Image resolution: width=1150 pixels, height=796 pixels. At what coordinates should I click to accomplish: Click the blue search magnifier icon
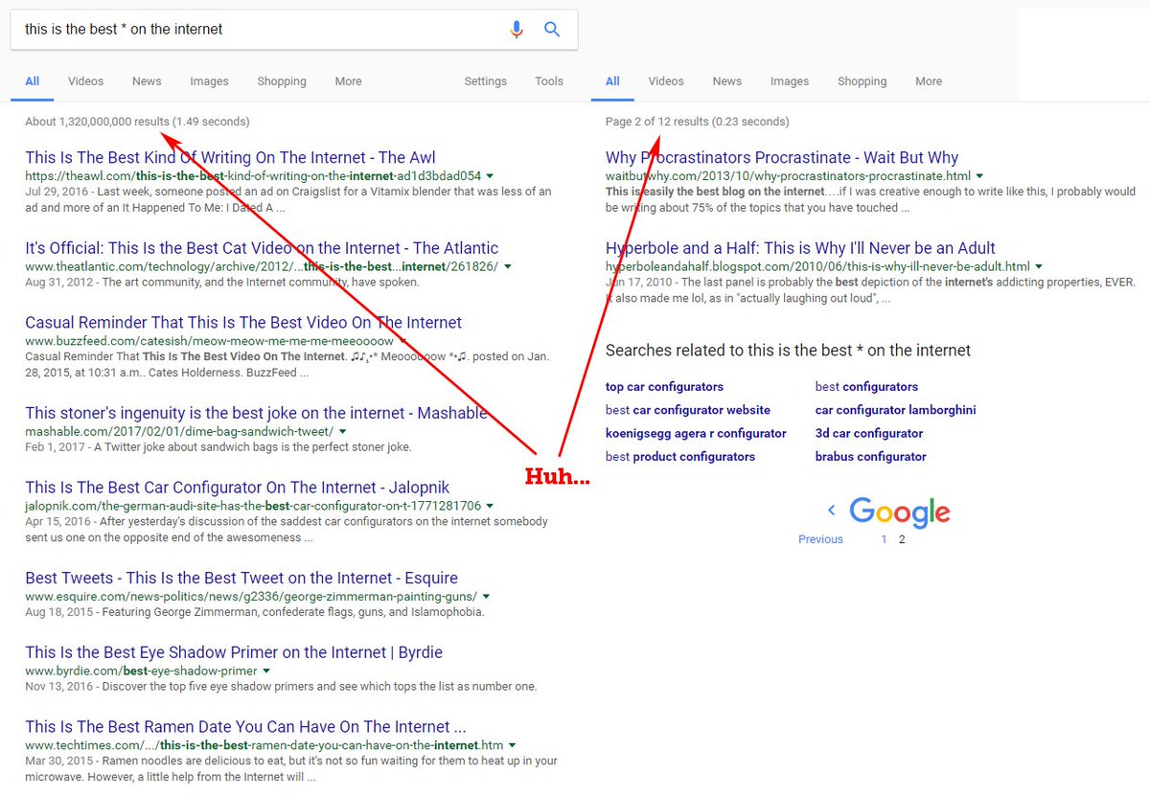[552, 30]
